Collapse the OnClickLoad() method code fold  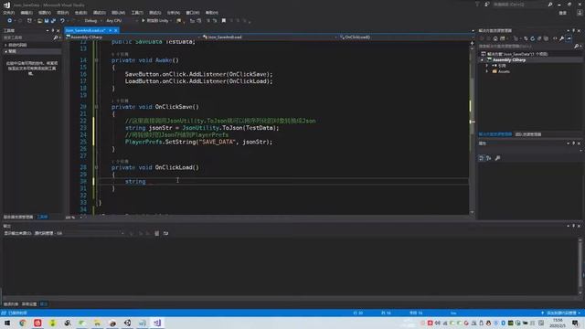click(x=96, y=167)
